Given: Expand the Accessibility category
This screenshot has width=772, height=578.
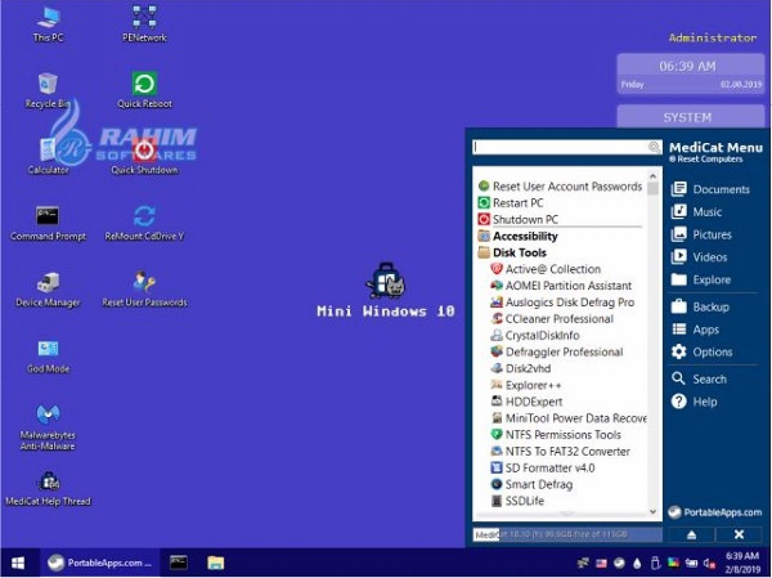Looking at the screenshot, I should [526, 236].
